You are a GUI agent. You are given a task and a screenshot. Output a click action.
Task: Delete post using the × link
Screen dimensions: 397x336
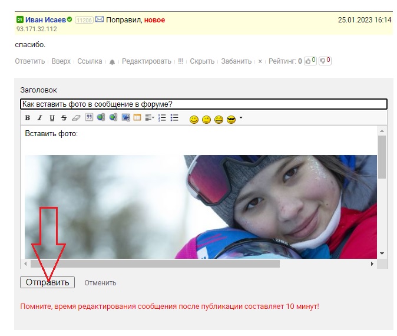click(260, 61)
